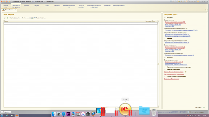The width and height of the screenshot is (209, 117).
Task: Collapse the Закупки group in Текущие дела
Action: click(x=165, y=38)
